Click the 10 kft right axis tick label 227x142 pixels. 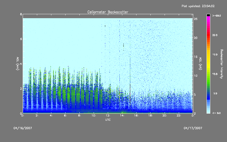196,76
